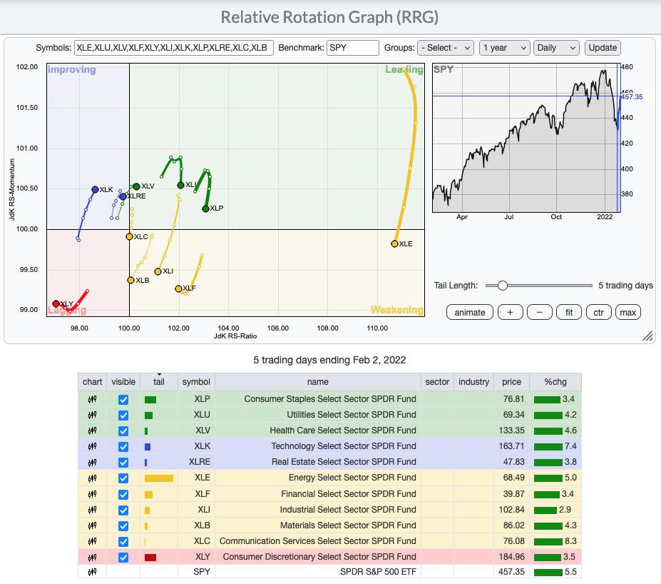This screenshot has width=661, height=584.
Task: Sort table by sector column
Action: coord(437,382)
